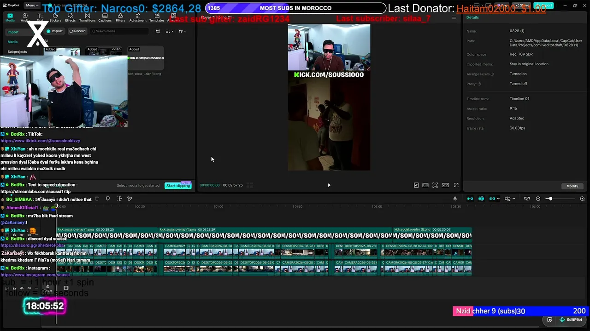Open the Media tab
Screen dimensions: 590x331
pyautogui.click(x=10, y=17)
